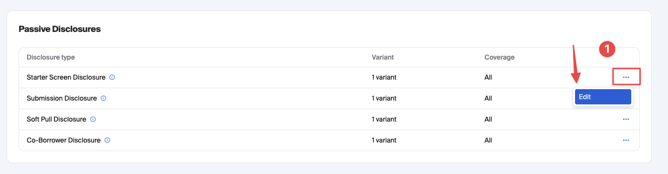Click 1 variant in Soft Pull row
Image resolution: width=668 pixels, height=174 pixels.
(x=384, y=119)
